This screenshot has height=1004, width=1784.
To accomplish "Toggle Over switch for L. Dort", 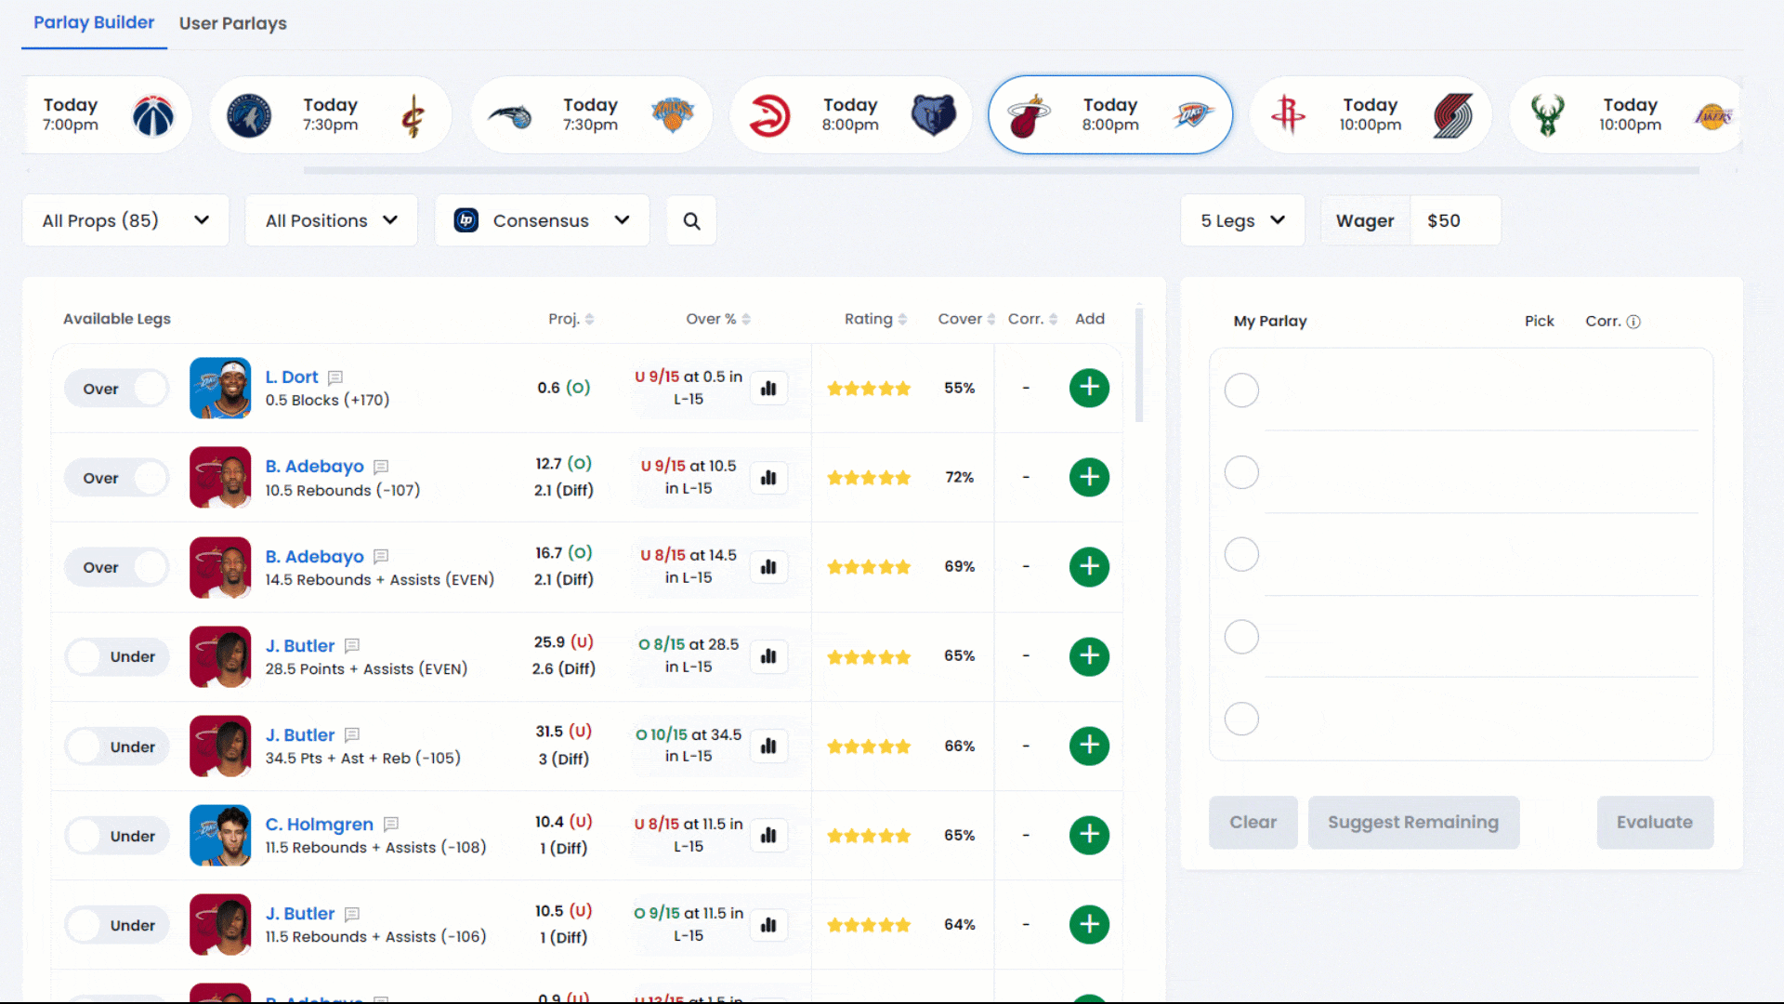I will pyautogui.click(x=116, y=389).
